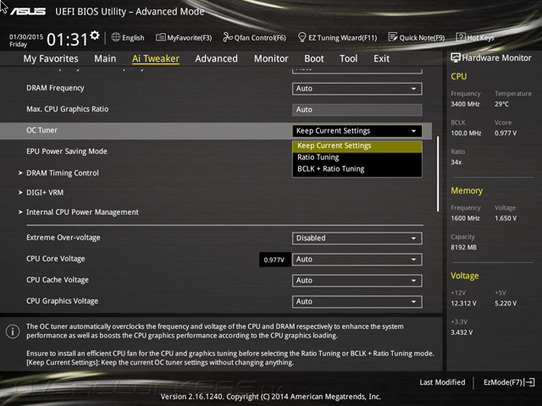Start EZ Tuning Wizard(F11)
Image resolution: width=542 pixels, height=406 pixels.
pos(337,37)
